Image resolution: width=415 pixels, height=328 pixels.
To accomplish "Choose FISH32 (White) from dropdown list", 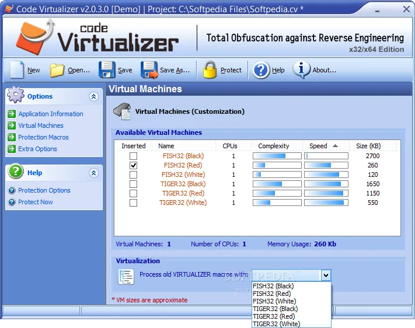I will [x=291, y=301].
